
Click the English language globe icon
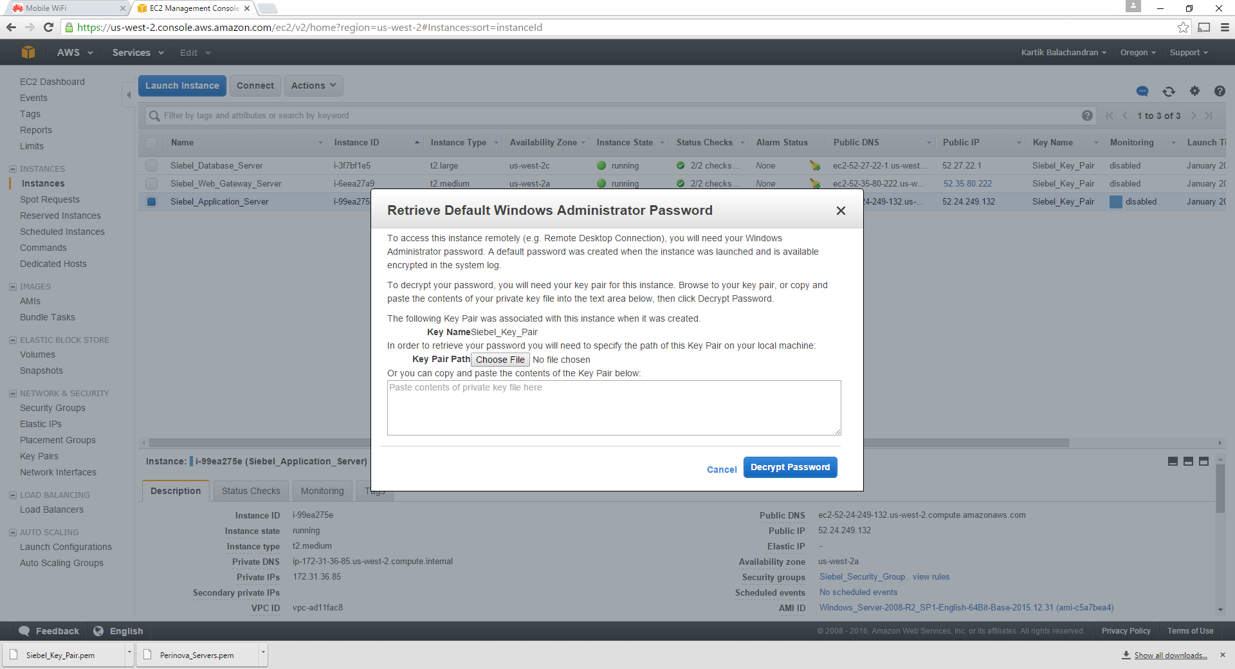pyautogui.click(x=98, y=631)
